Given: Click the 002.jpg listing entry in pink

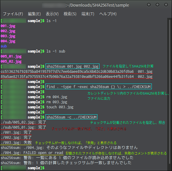Looking at the screenshot, I should click(8, 31).
